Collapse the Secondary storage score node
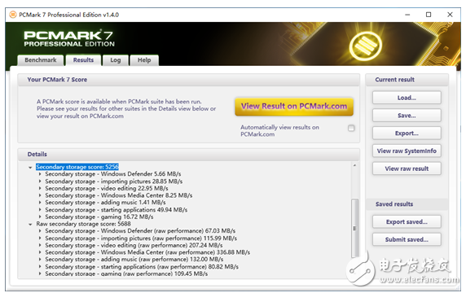The width and height of the screenshot is (466, 293). tap(30, 168)
